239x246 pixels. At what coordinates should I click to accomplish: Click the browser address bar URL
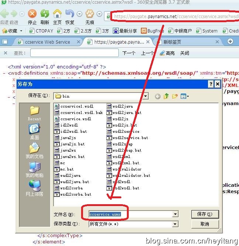click(176, 16)
